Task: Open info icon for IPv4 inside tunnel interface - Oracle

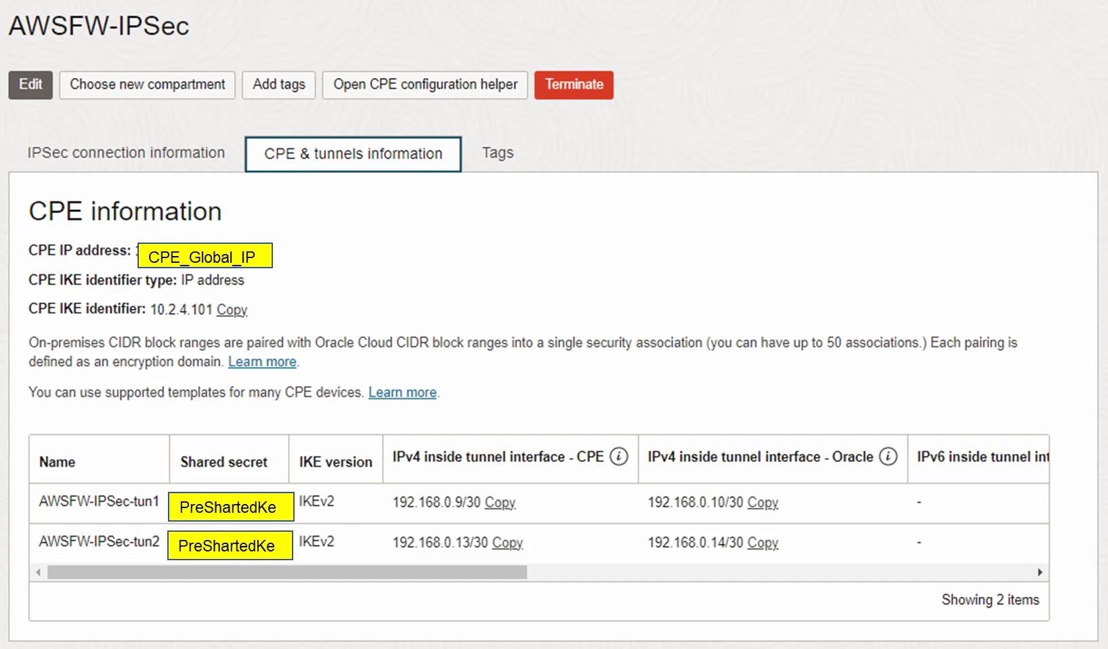Action: tap(888, 457)
